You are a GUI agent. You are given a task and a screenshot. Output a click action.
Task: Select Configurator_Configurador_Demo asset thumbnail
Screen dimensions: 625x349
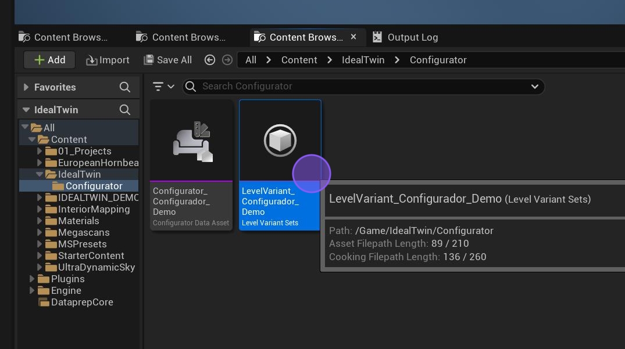(191, 141)
